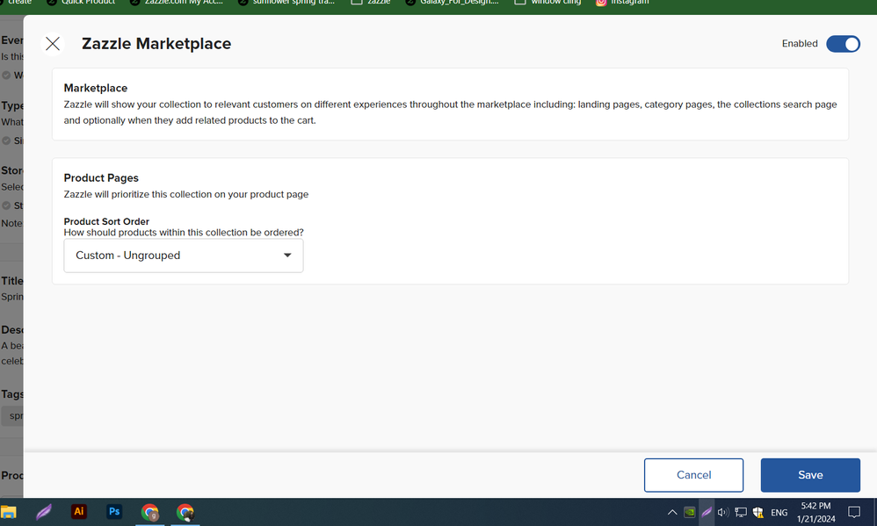Click the Instagram bookmark icon
This screenshot has width=877, height=526.
click(x=601, y=3)
